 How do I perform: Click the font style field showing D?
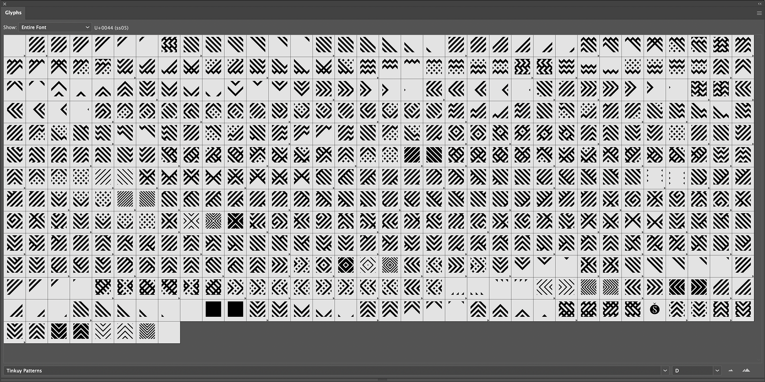click(x=693, y=370)
